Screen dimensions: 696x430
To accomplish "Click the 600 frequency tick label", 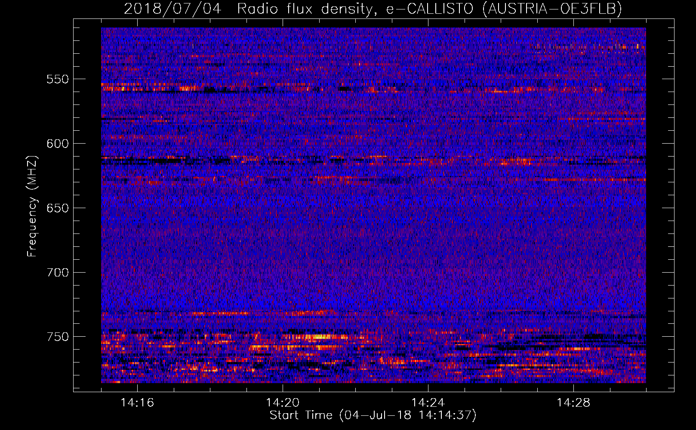I will click(58, 144).
